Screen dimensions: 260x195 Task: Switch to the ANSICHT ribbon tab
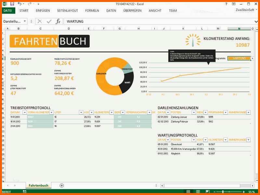pyautogui.click(x=155, y=11)
